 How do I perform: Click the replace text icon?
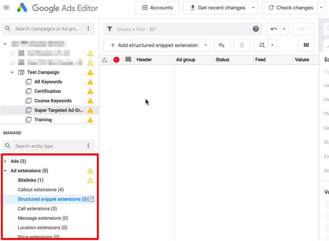262,45
